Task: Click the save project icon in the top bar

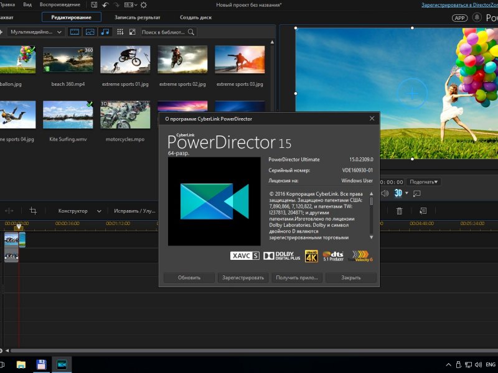Action: pyautogui.click(x=94, y=5)
